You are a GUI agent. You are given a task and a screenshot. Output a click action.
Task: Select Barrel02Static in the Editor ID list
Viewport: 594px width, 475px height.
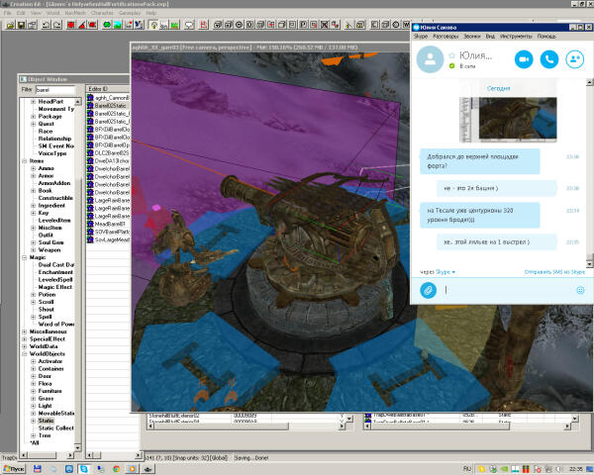tap(110, 106)
